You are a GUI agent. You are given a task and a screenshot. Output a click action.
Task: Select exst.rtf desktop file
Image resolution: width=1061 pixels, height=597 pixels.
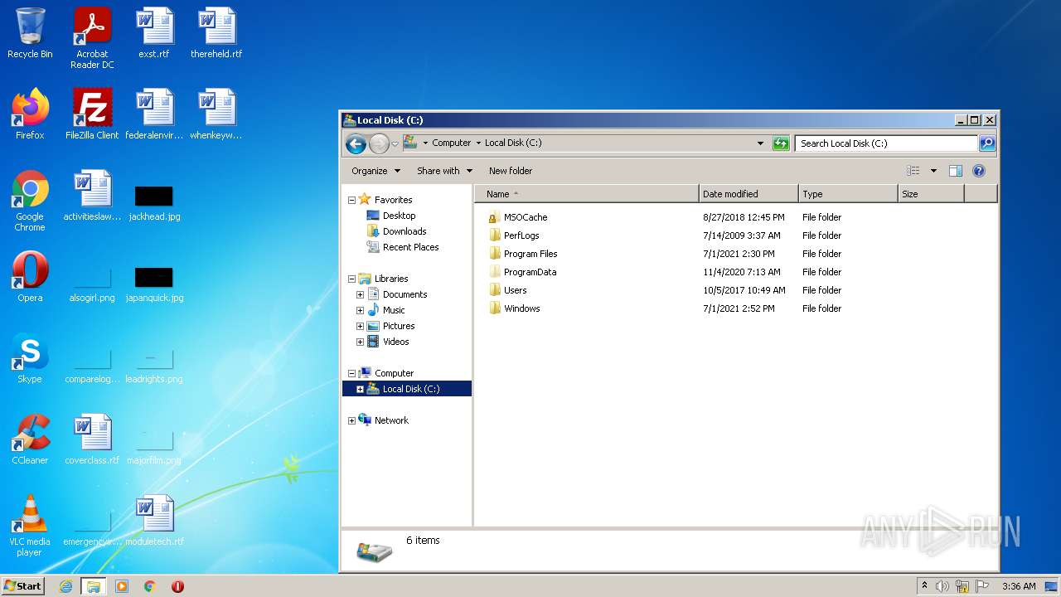(x=154, y=34)
